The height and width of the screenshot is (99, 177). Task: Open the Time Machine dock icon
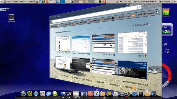[23, 94]
